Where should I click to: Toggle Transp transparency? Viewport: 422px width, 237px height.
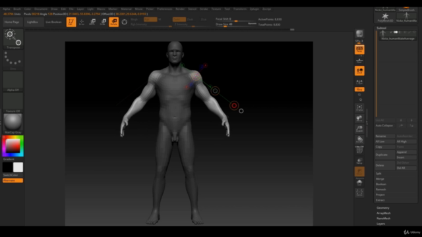coord(359,161)
